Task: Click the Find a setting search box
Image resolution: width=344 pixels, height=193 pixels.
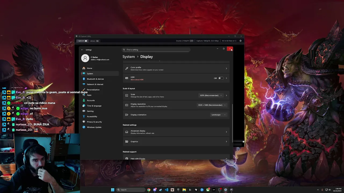Action: pos(156,50)
